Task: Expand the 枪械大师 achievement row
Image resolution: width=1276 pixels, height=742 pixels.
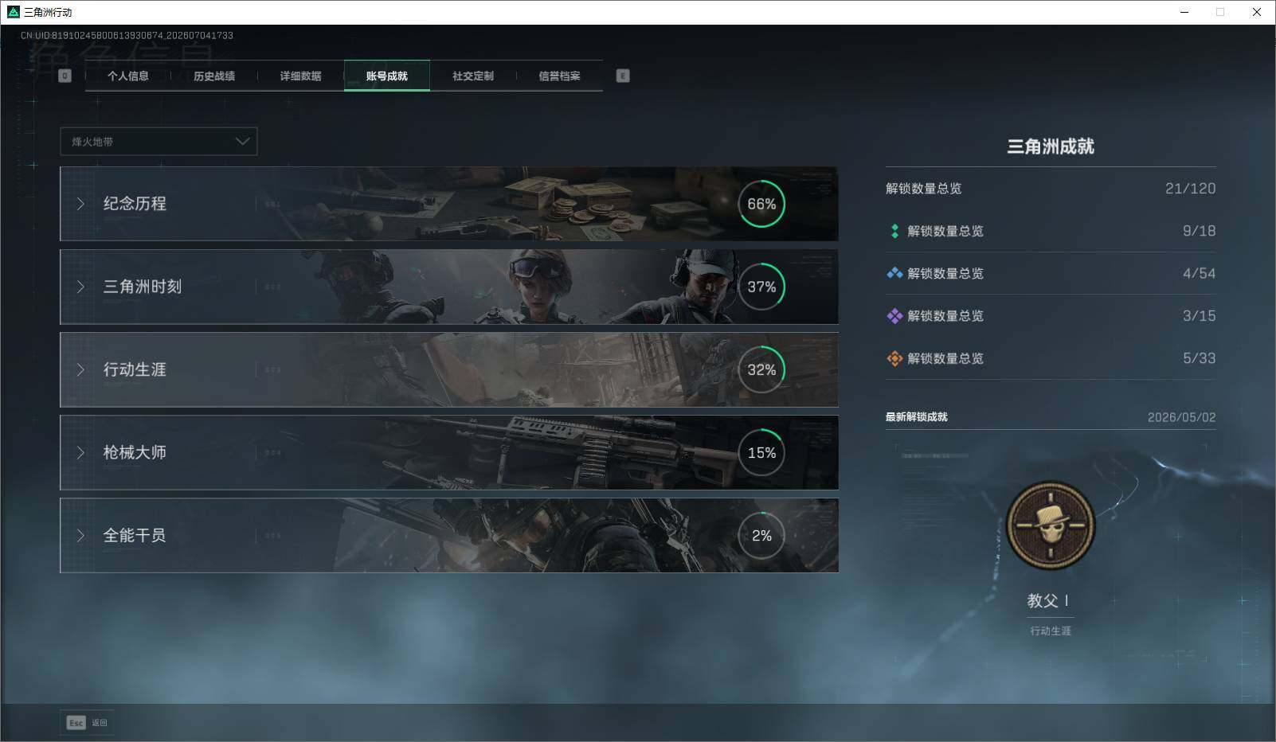Action: click(x=449, y=452)
